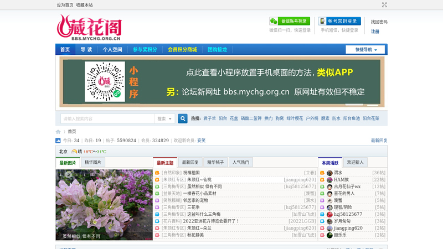The image size is (443, 249).
Task: Open topic 这盆叫什么三角梅
Action: [204, 214]
